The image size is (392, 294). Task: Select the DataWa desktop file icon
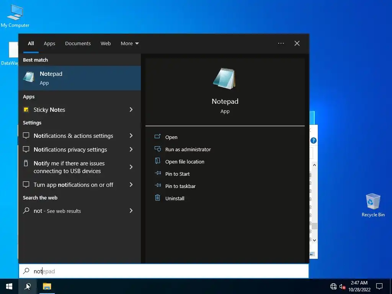pyautogui.click(x=10, y=54)
